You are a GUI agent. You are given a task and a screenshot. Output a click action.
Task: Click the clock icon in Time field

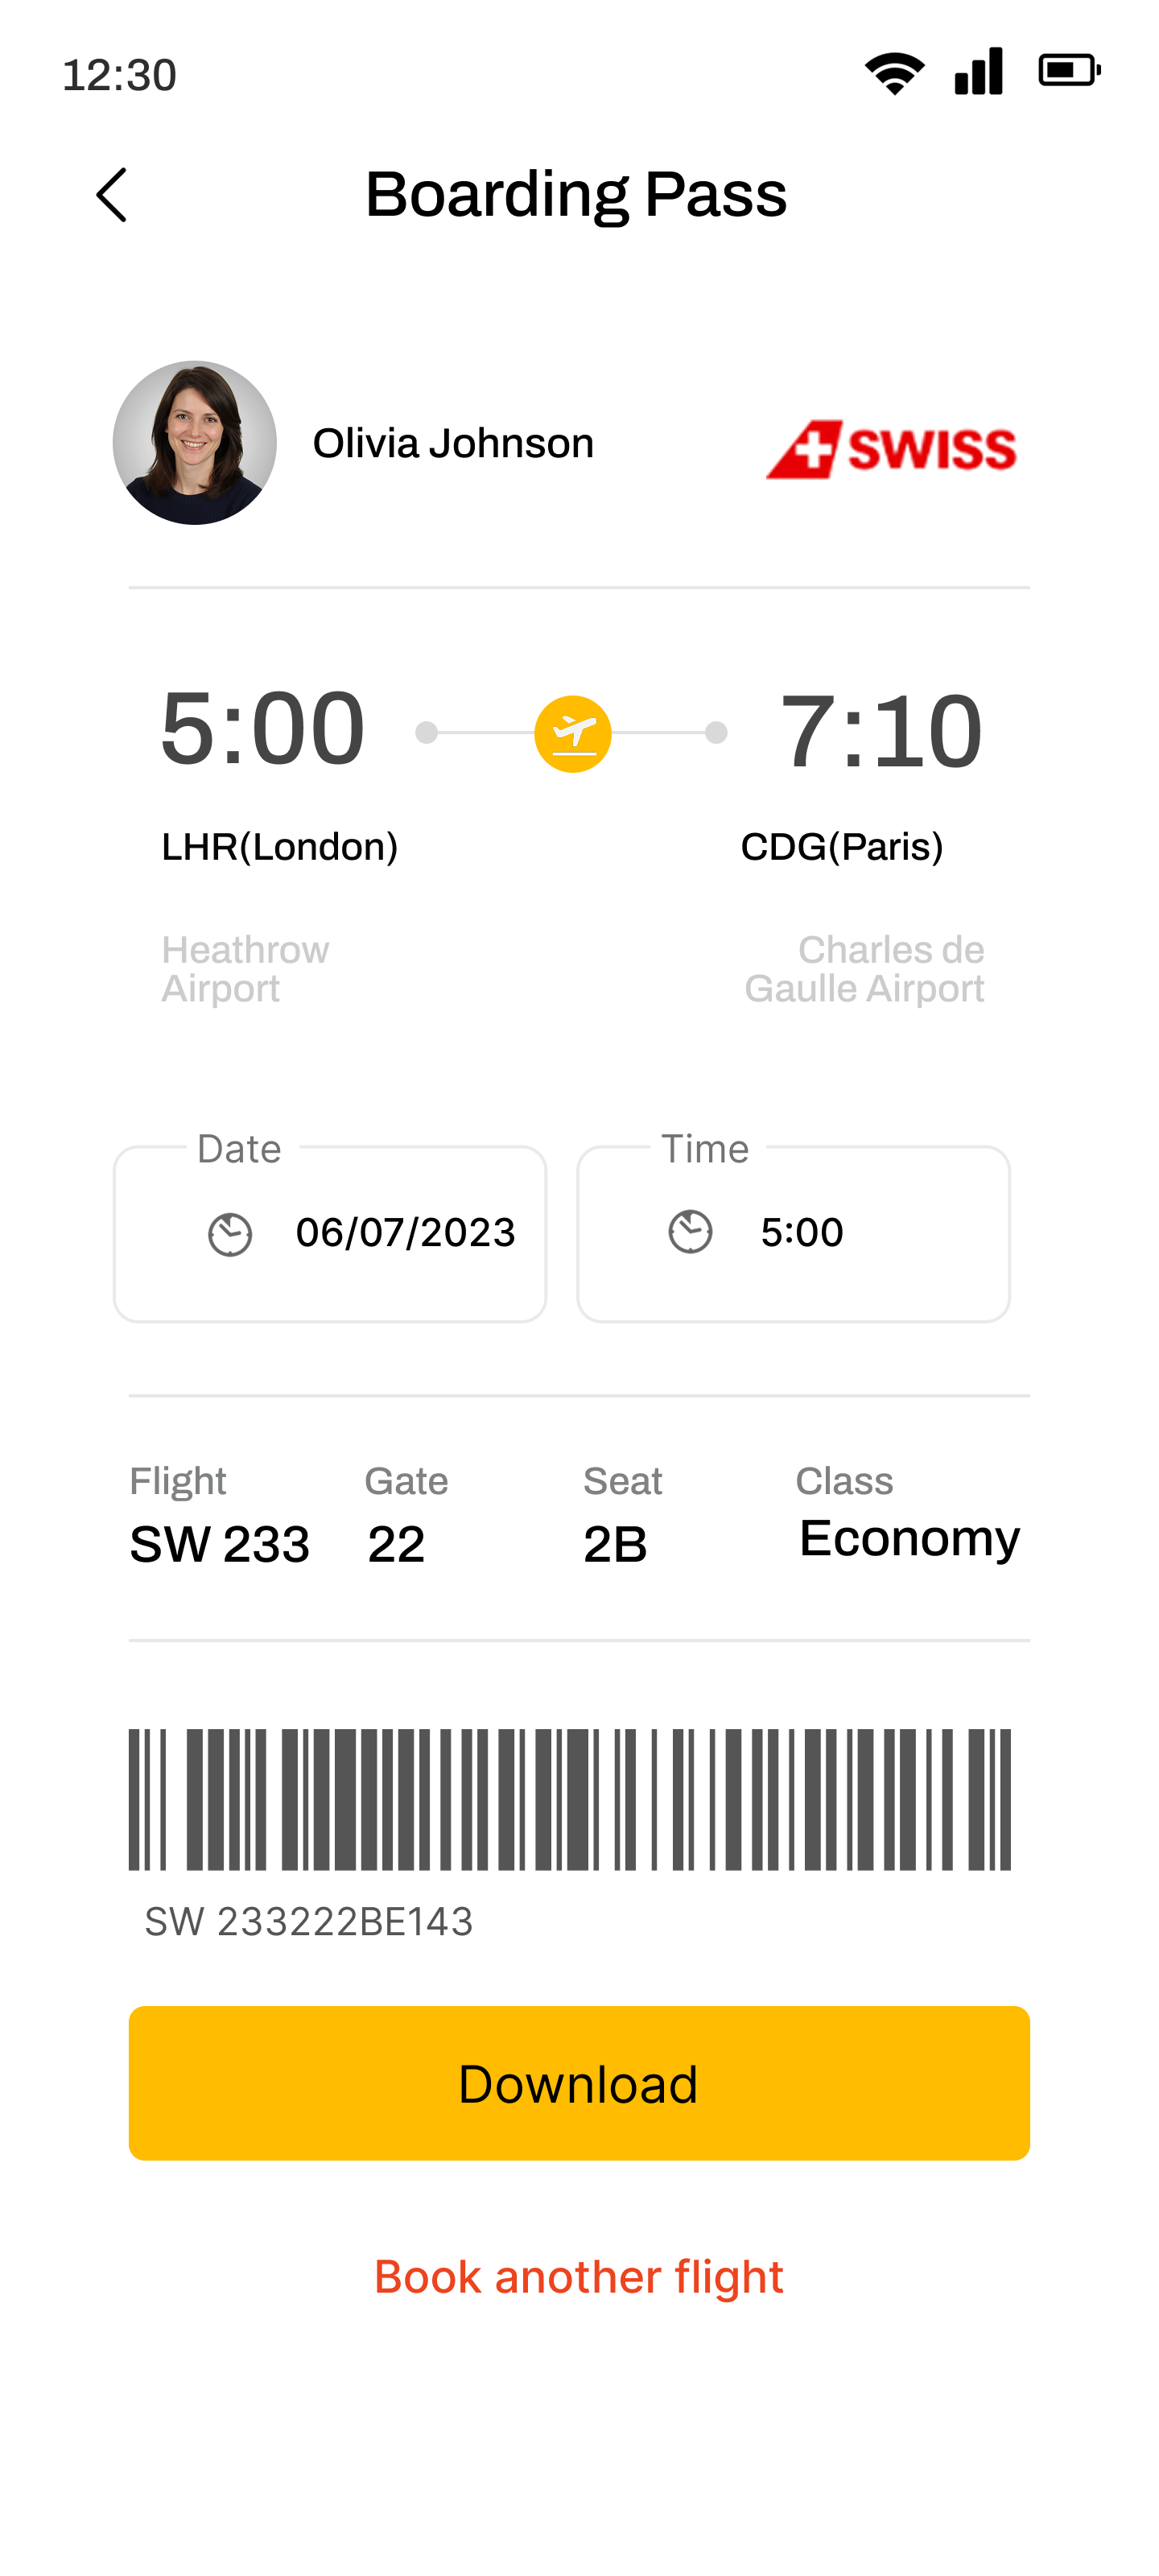coord(690,1232)
